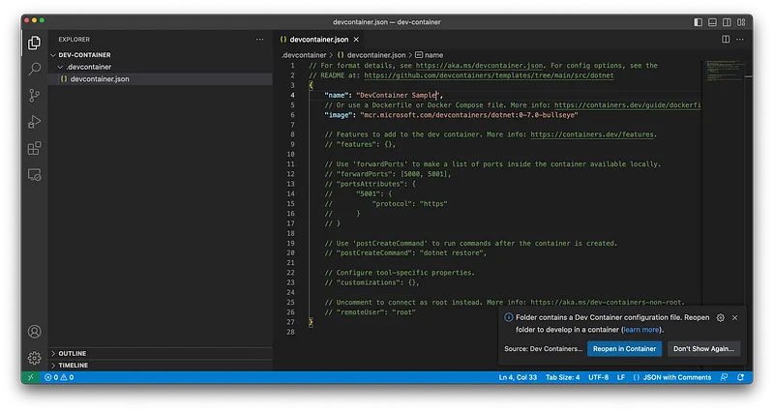Open the Remote Explorer view
The height and width of the screenshot is (412, 774).
click(x=35, y=175)
